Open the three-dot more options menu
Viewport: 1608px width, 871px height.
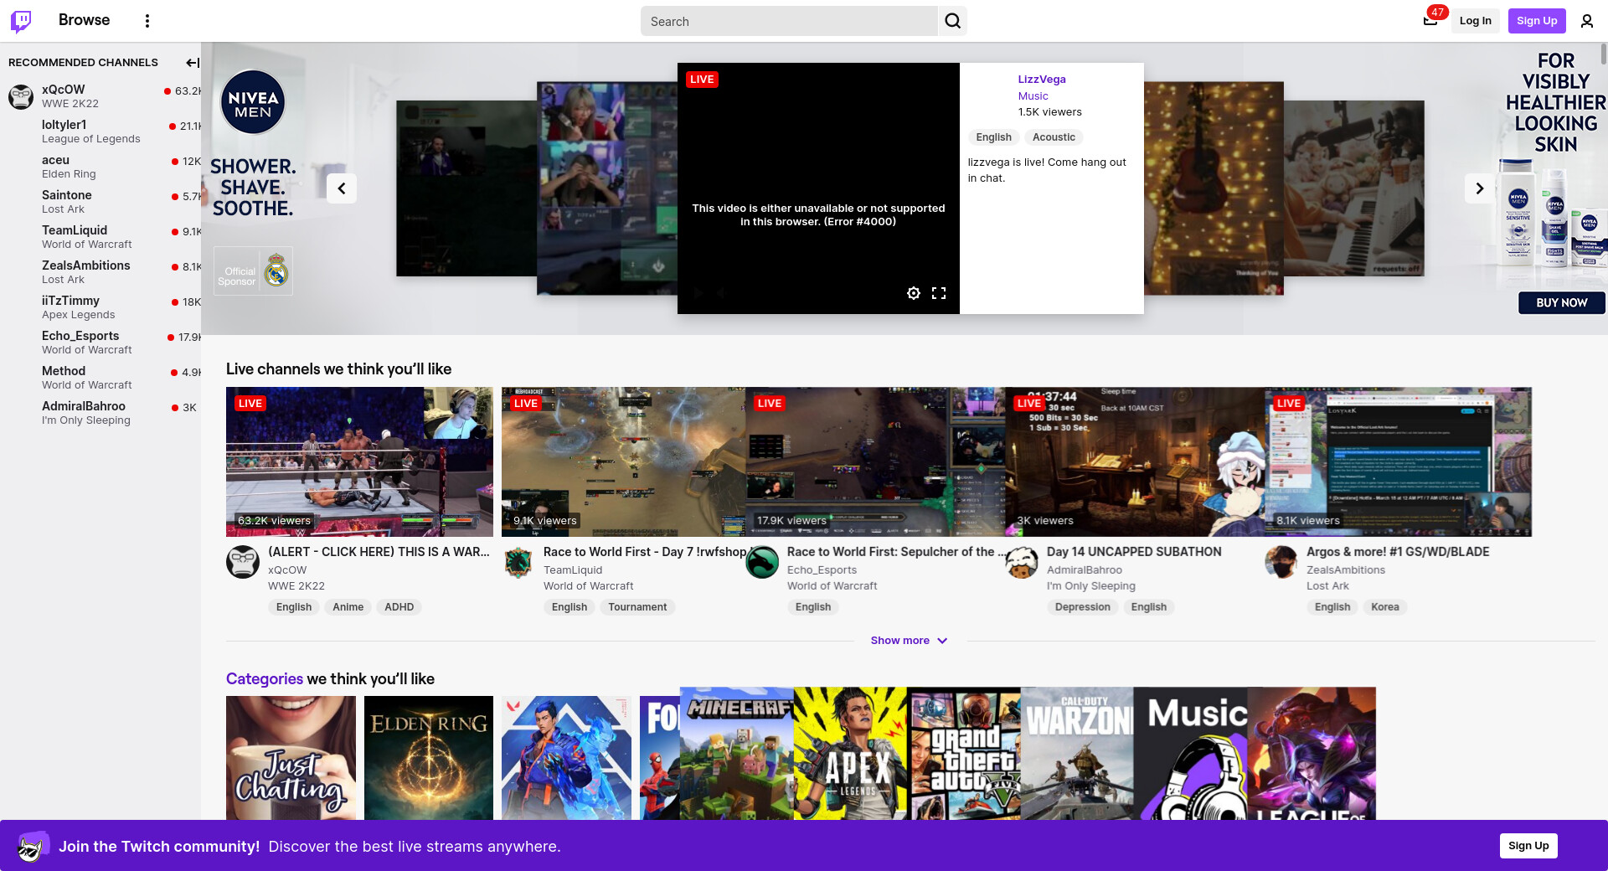[x=147, y=21]
